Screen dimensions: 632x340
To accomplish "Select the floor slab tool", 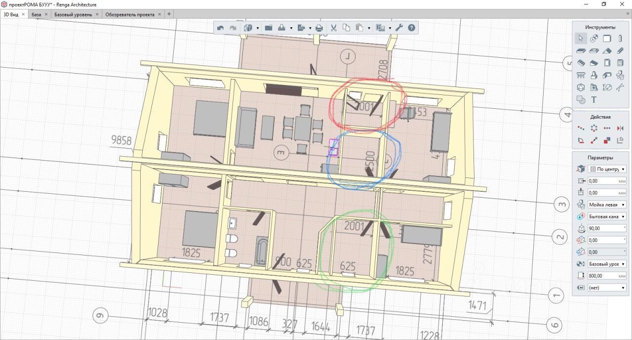I will [581, 50].
